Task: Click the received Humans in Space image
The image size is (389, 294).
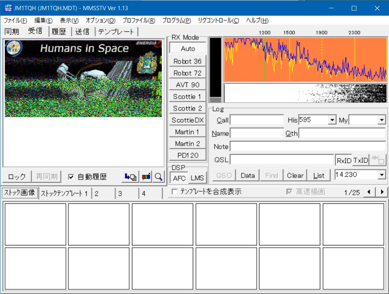Action: point(83,78)
